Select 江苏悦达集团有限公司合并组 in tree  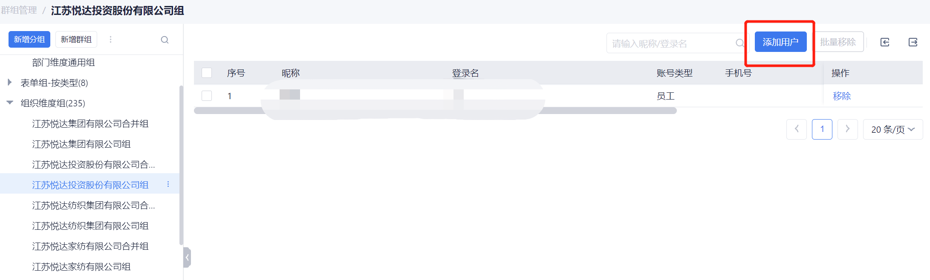(90, 124)
